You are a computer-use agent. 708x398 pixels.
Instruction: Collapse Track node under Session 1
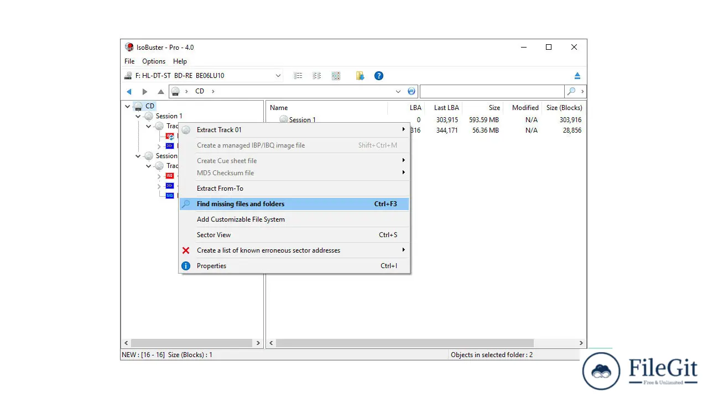[x=149, y=126]
